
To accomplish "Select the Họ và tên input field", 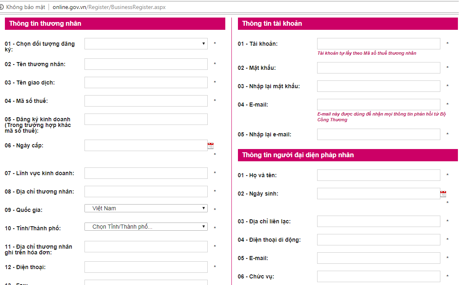I will (378, 175).
